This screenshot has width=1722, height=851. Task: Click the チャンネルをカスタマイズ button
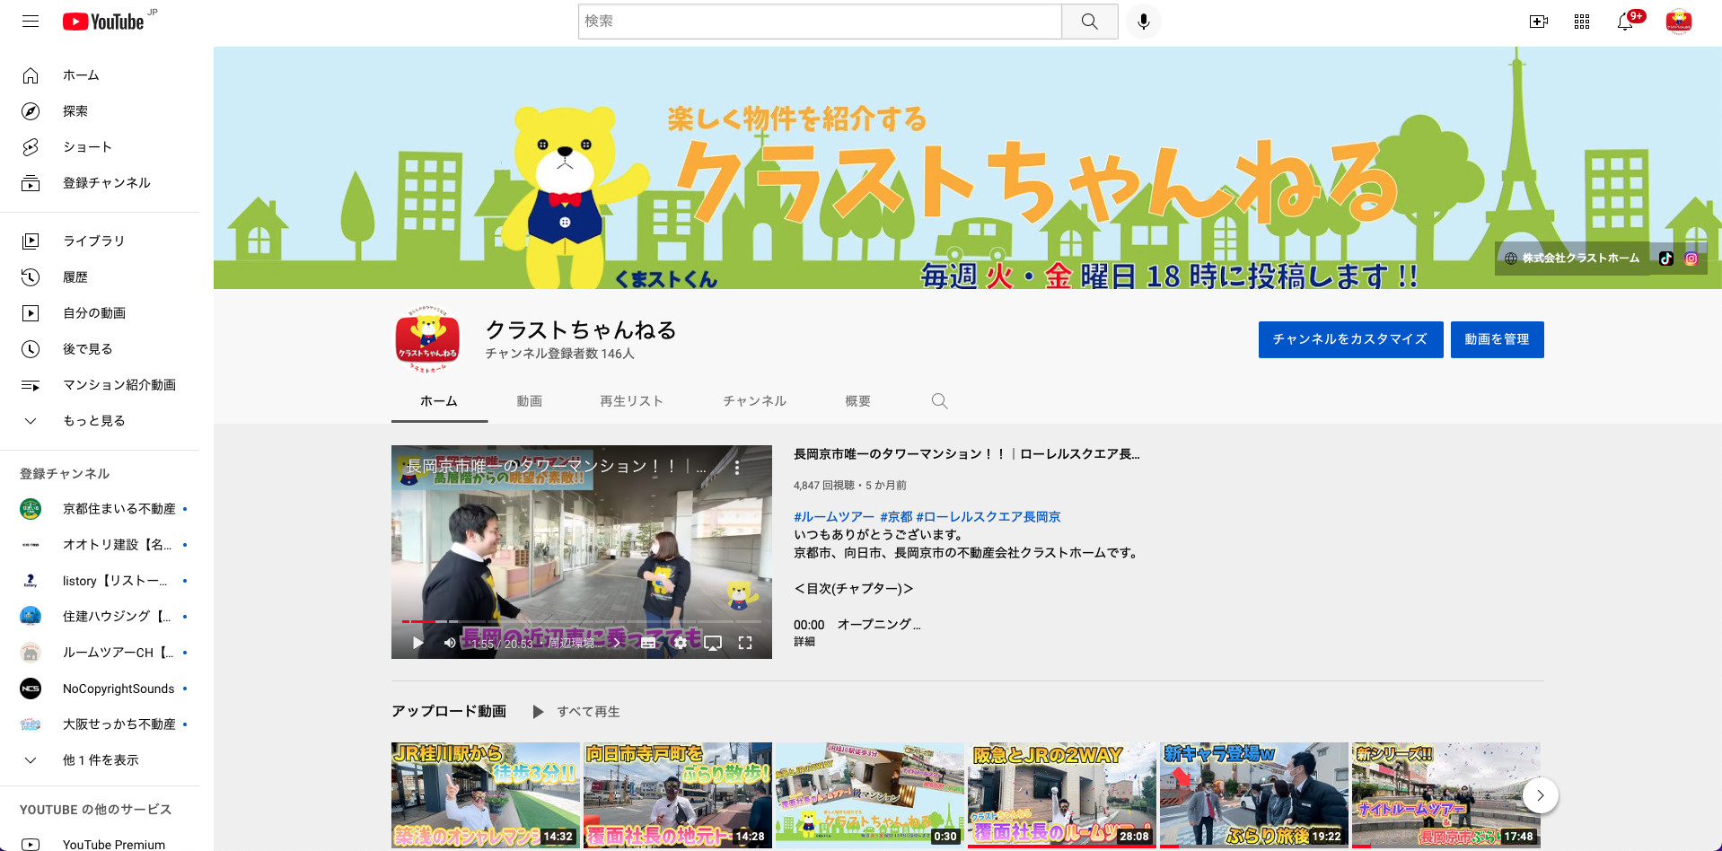pyautogui.click(x=1350, y=339)
